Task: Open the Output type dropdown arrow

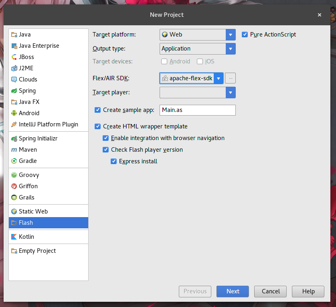Action: click(231, 49)
